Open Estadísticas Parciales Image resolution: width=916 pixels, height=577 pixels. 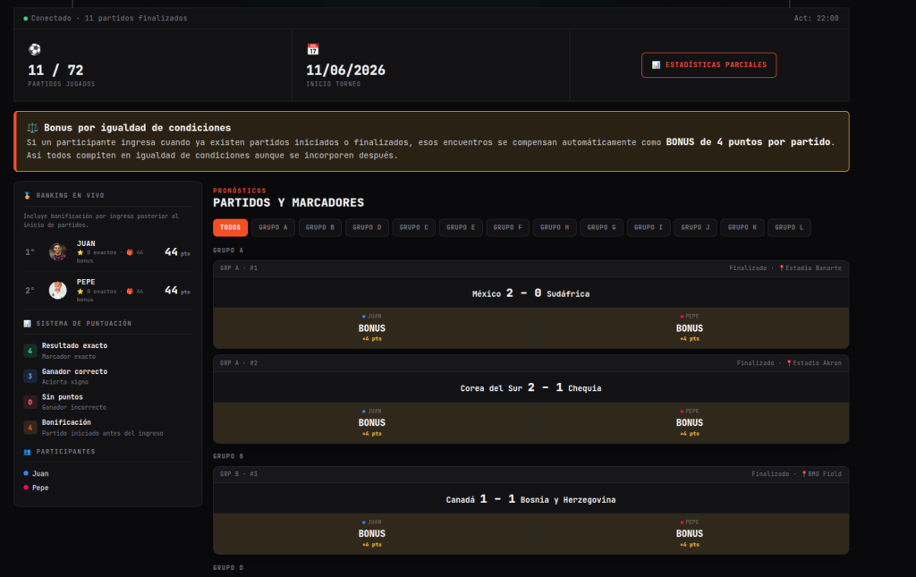click(708, 64)
